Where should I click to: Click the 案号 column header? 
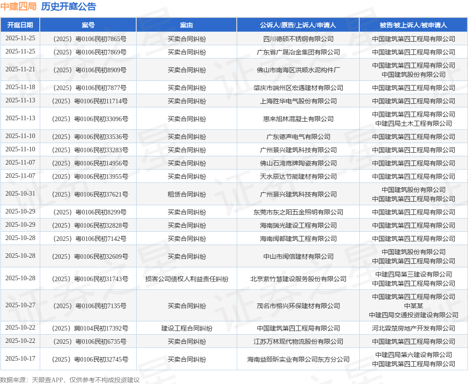[88, 25]
